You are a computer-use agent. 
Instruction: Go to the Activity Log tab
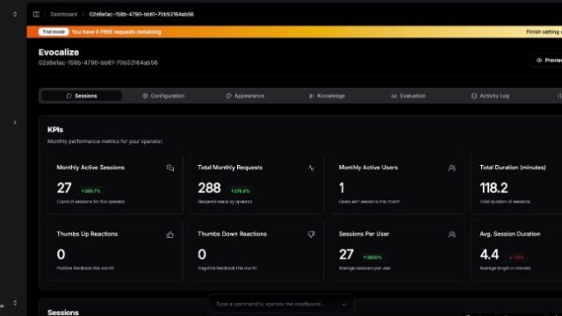(490, 96)
